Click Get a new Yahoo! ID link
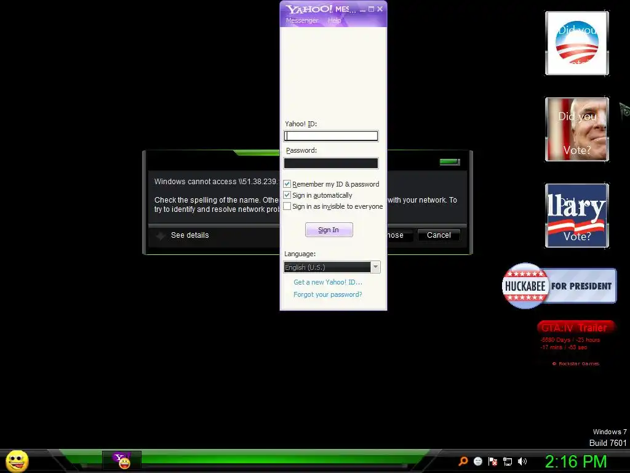Screen dimensions: 630x473 [328, 282]
